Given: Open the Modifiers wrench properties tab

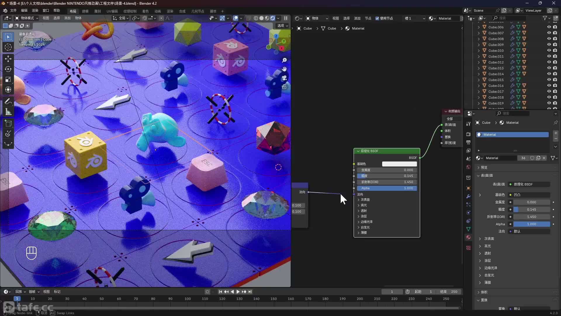Looking at the screenshot, I should pyautogui.click(x=468, y=196).
